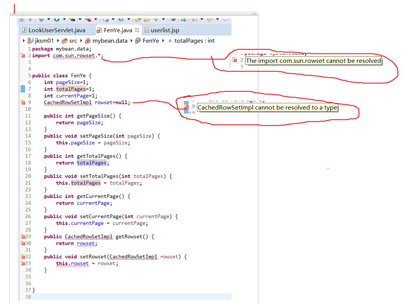Switch to the userlist.jsp tab

(163, 30)
